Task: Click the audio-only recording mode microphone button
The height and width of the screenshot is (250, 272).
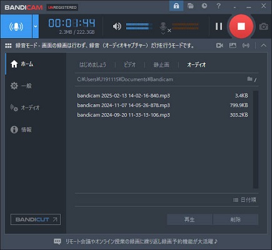Action: click(16, 26)
